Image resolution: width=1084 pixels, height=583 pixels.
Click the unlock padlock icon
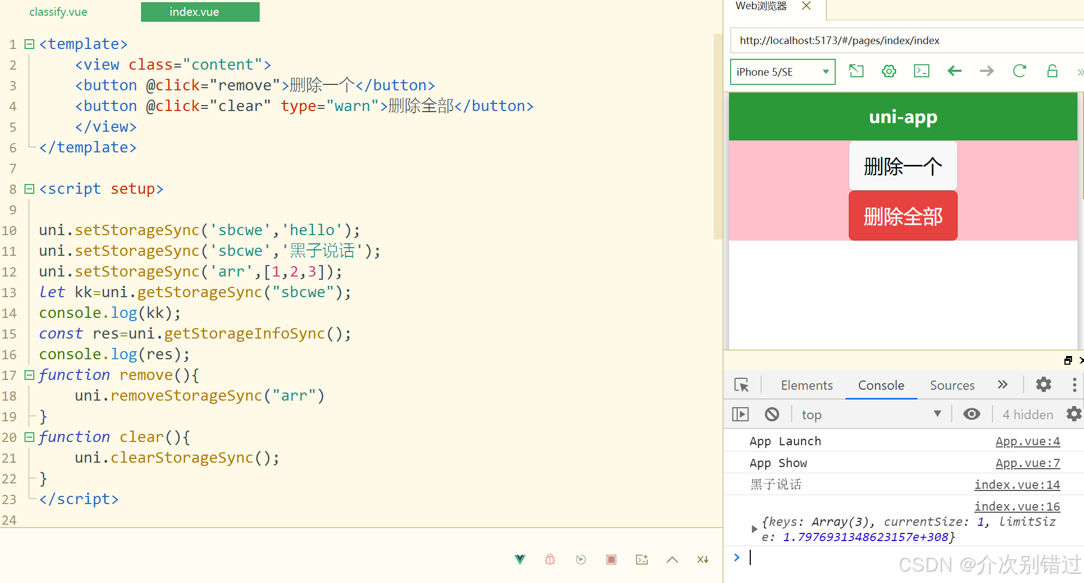tap(1052, 71)
